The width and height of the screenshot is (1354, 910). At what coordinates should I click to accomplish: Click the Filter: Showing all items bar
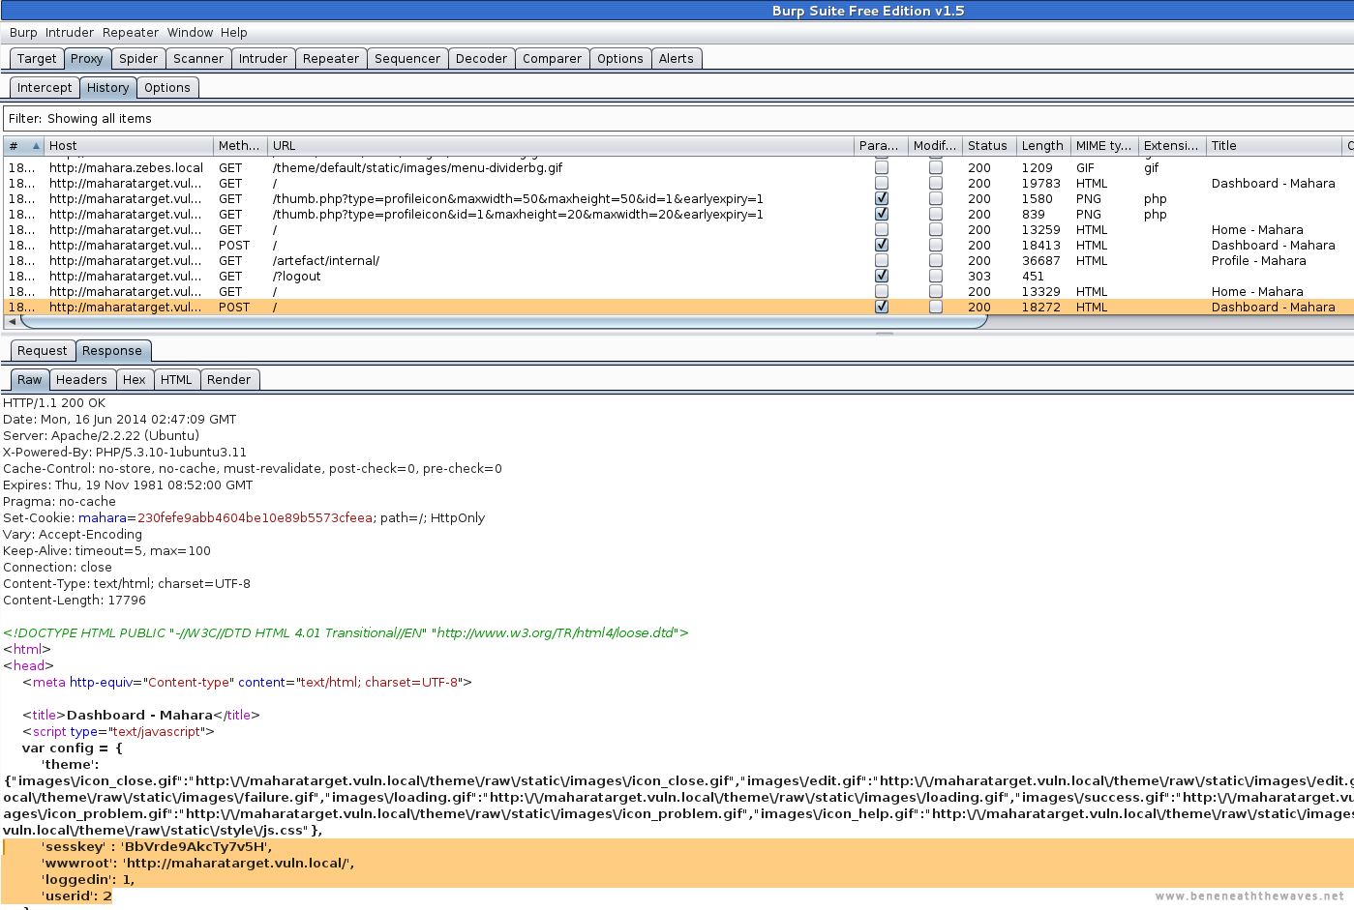677,118
